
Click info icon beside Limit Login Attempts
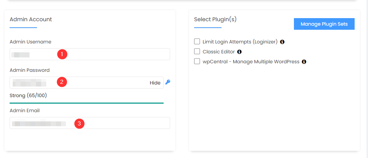[x=282, y=42]
